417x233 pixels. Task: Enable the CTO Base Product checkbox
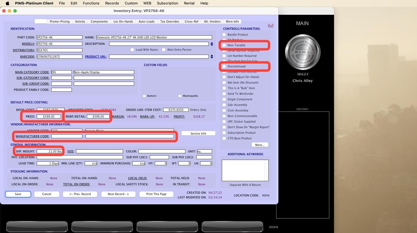click(x=224, y=138)
